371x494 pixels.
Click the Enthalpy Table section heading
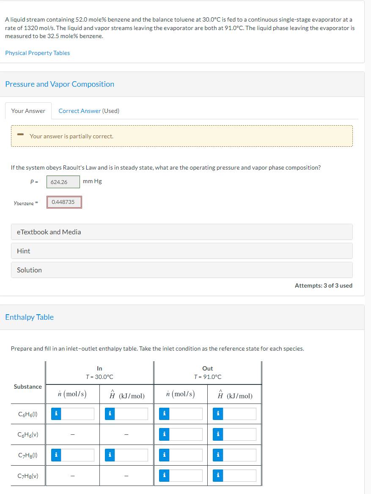[x=29, y=317]
